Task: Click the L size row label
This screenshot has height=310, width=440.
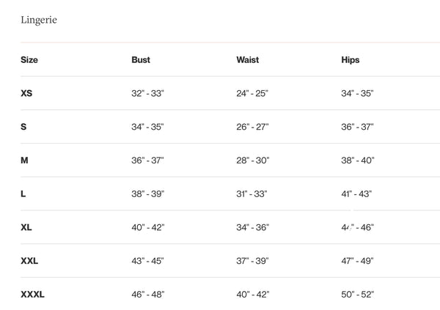Action: [x=24, y=193]
